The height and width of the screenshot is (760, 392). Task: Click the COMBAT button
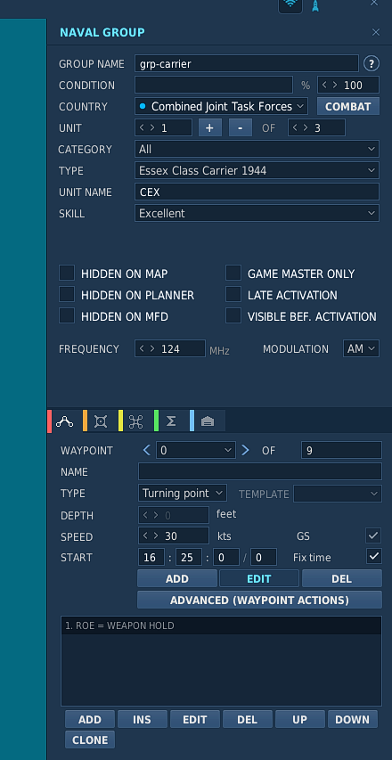coord(348,106)
